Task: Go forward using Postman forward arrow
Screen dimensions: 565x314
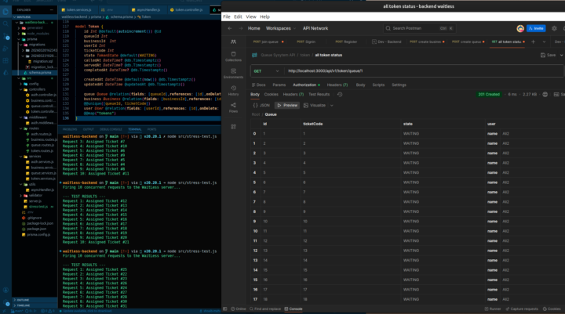Action: (240, 28)
